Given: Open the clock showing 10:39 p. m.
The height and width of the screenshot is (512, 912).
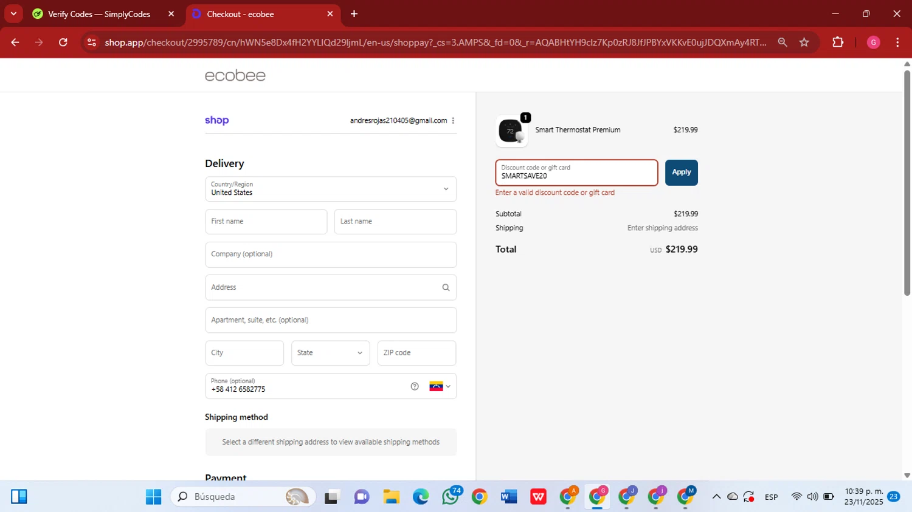Looking at the screenshot, I should [x=863, y=497].
